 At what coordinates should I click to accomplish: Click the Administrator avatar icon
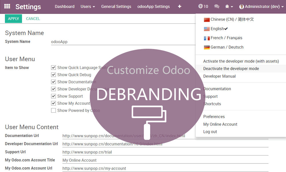pos(242,7)
